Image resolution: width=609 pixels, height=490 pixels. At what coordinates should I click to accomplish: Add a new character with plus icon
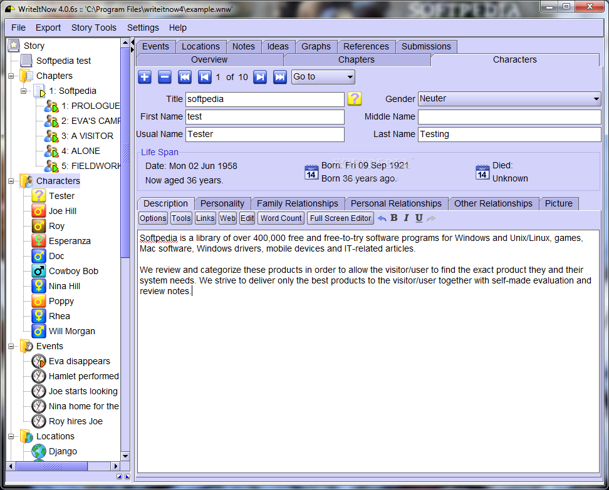tap(145, 77)
